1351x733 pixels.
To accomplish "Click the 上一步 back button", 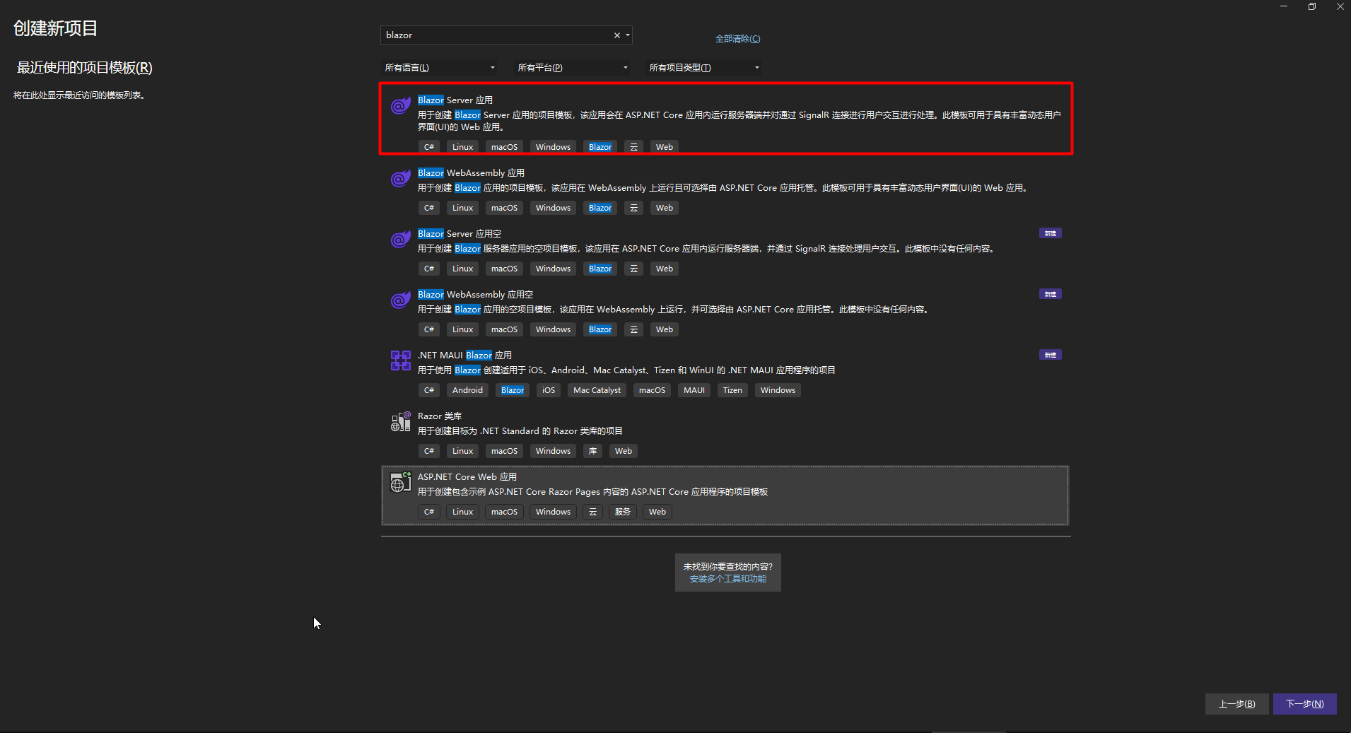I will click(1236, 704).
